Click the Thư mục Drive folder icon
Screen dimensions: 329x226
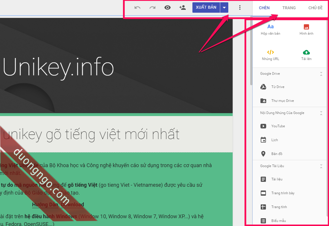coord(263,101)
